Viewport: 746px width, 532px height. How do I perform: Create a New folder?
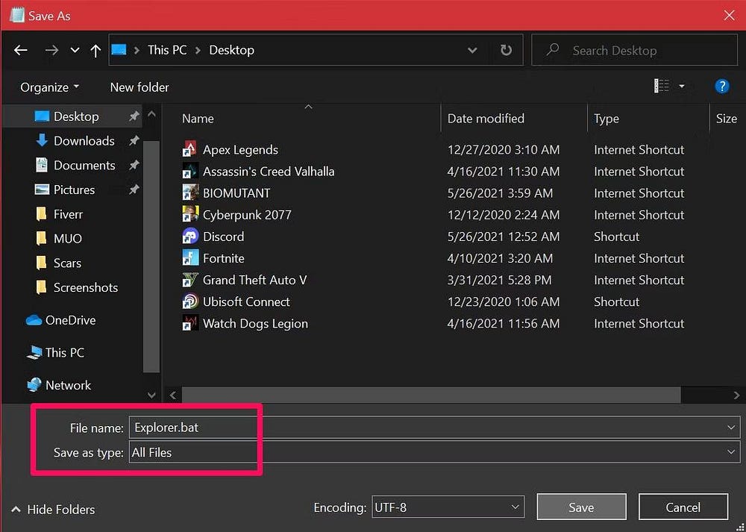(139, 87)
